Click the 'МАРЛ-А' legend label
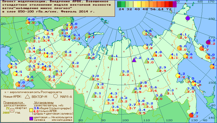The height and width of the screenshot is (123, 217). click(66, 97)
